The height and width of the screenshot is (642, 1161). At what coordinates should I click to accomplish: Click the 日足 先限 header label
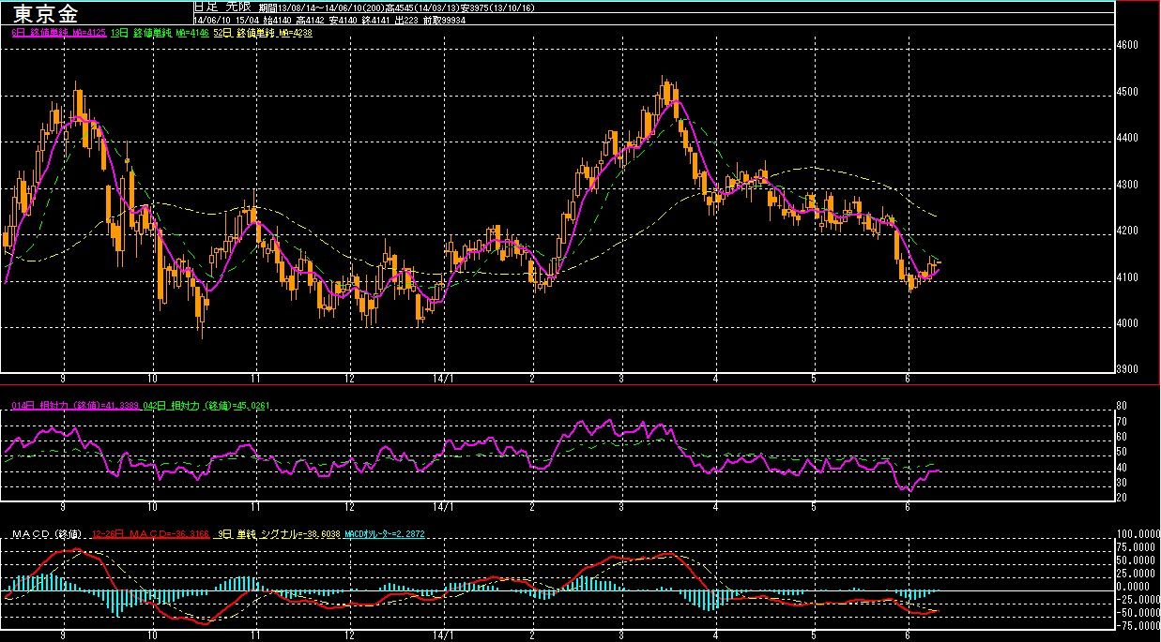tap(222, 6)
